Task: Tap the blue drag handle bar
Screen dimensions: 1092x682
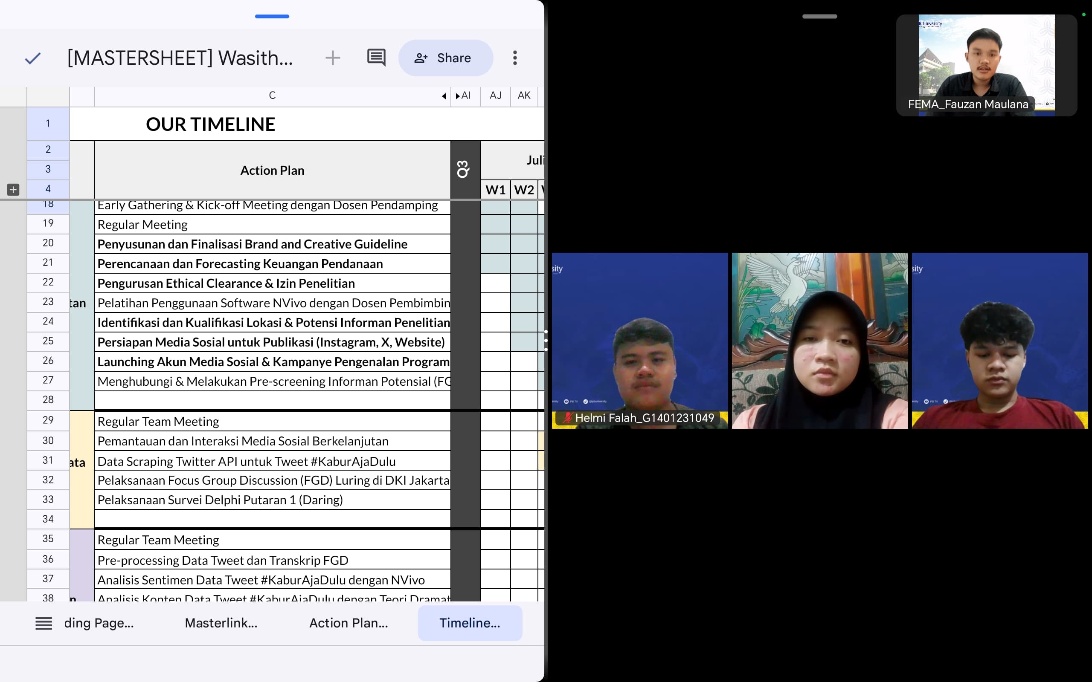Action: (272, 16)
